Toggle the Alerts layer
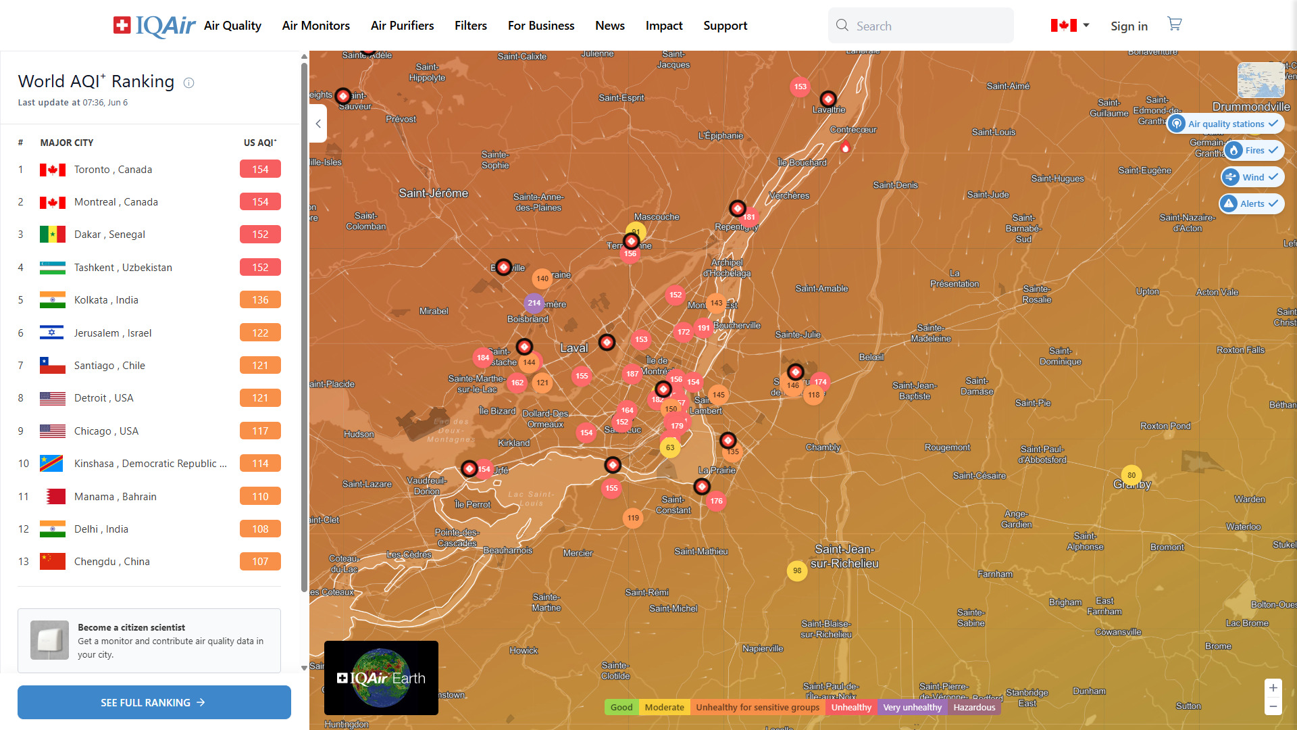The width and height of the screenshot is (1297, 730). (x=1251, y=203)
